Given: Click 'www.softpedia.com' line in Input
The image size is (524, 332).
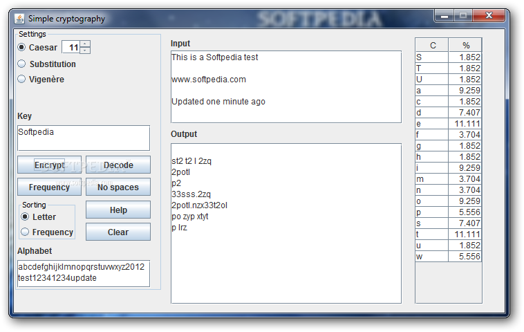Looking at the screenshot, I should (x=209, y=80).
